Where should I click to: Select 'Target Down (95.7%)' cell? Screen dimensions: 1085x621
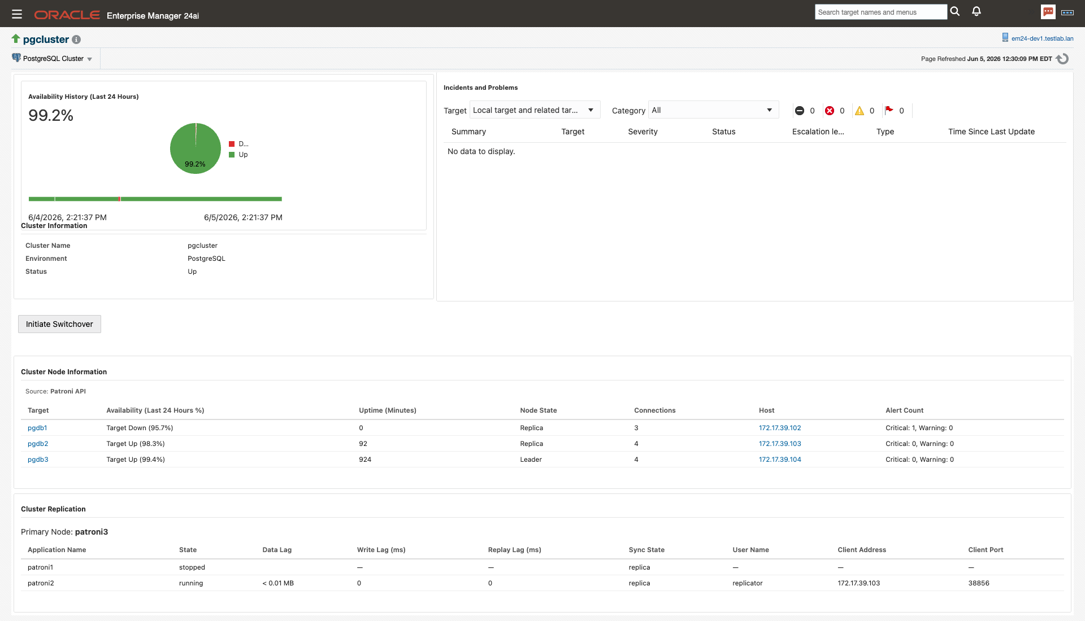click(140, 428)
